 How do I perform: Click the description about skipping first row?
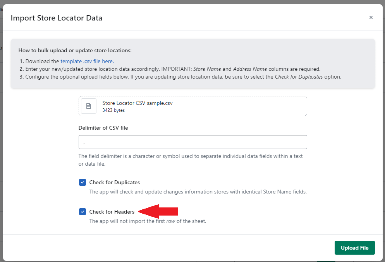point(148,221)
